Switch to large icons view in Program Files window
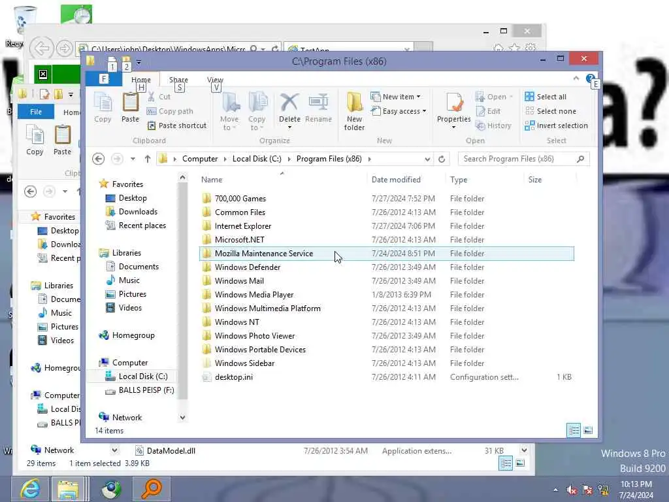The width and height of the screenshot is (669, 502). pos(588,430)
